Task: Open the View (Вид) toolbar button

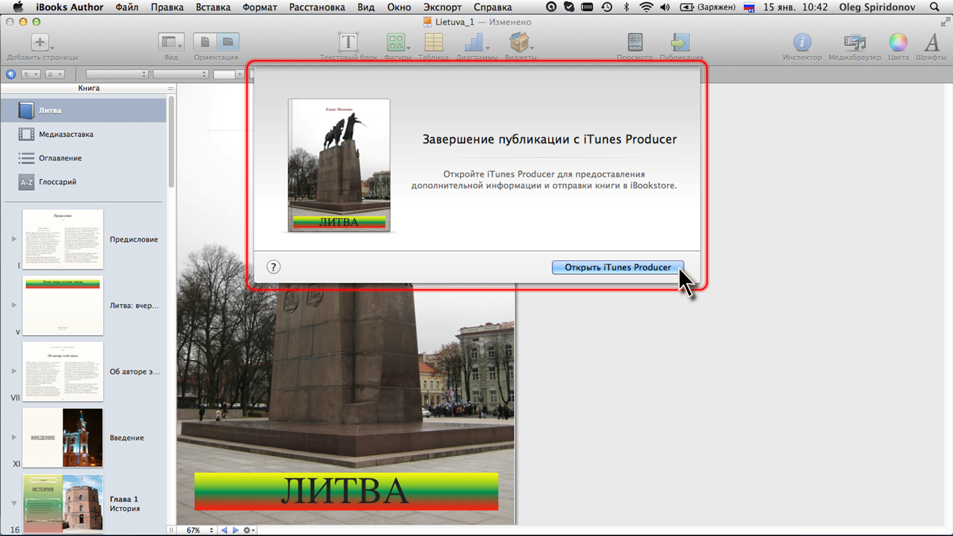Action: (x=171, y=42)
